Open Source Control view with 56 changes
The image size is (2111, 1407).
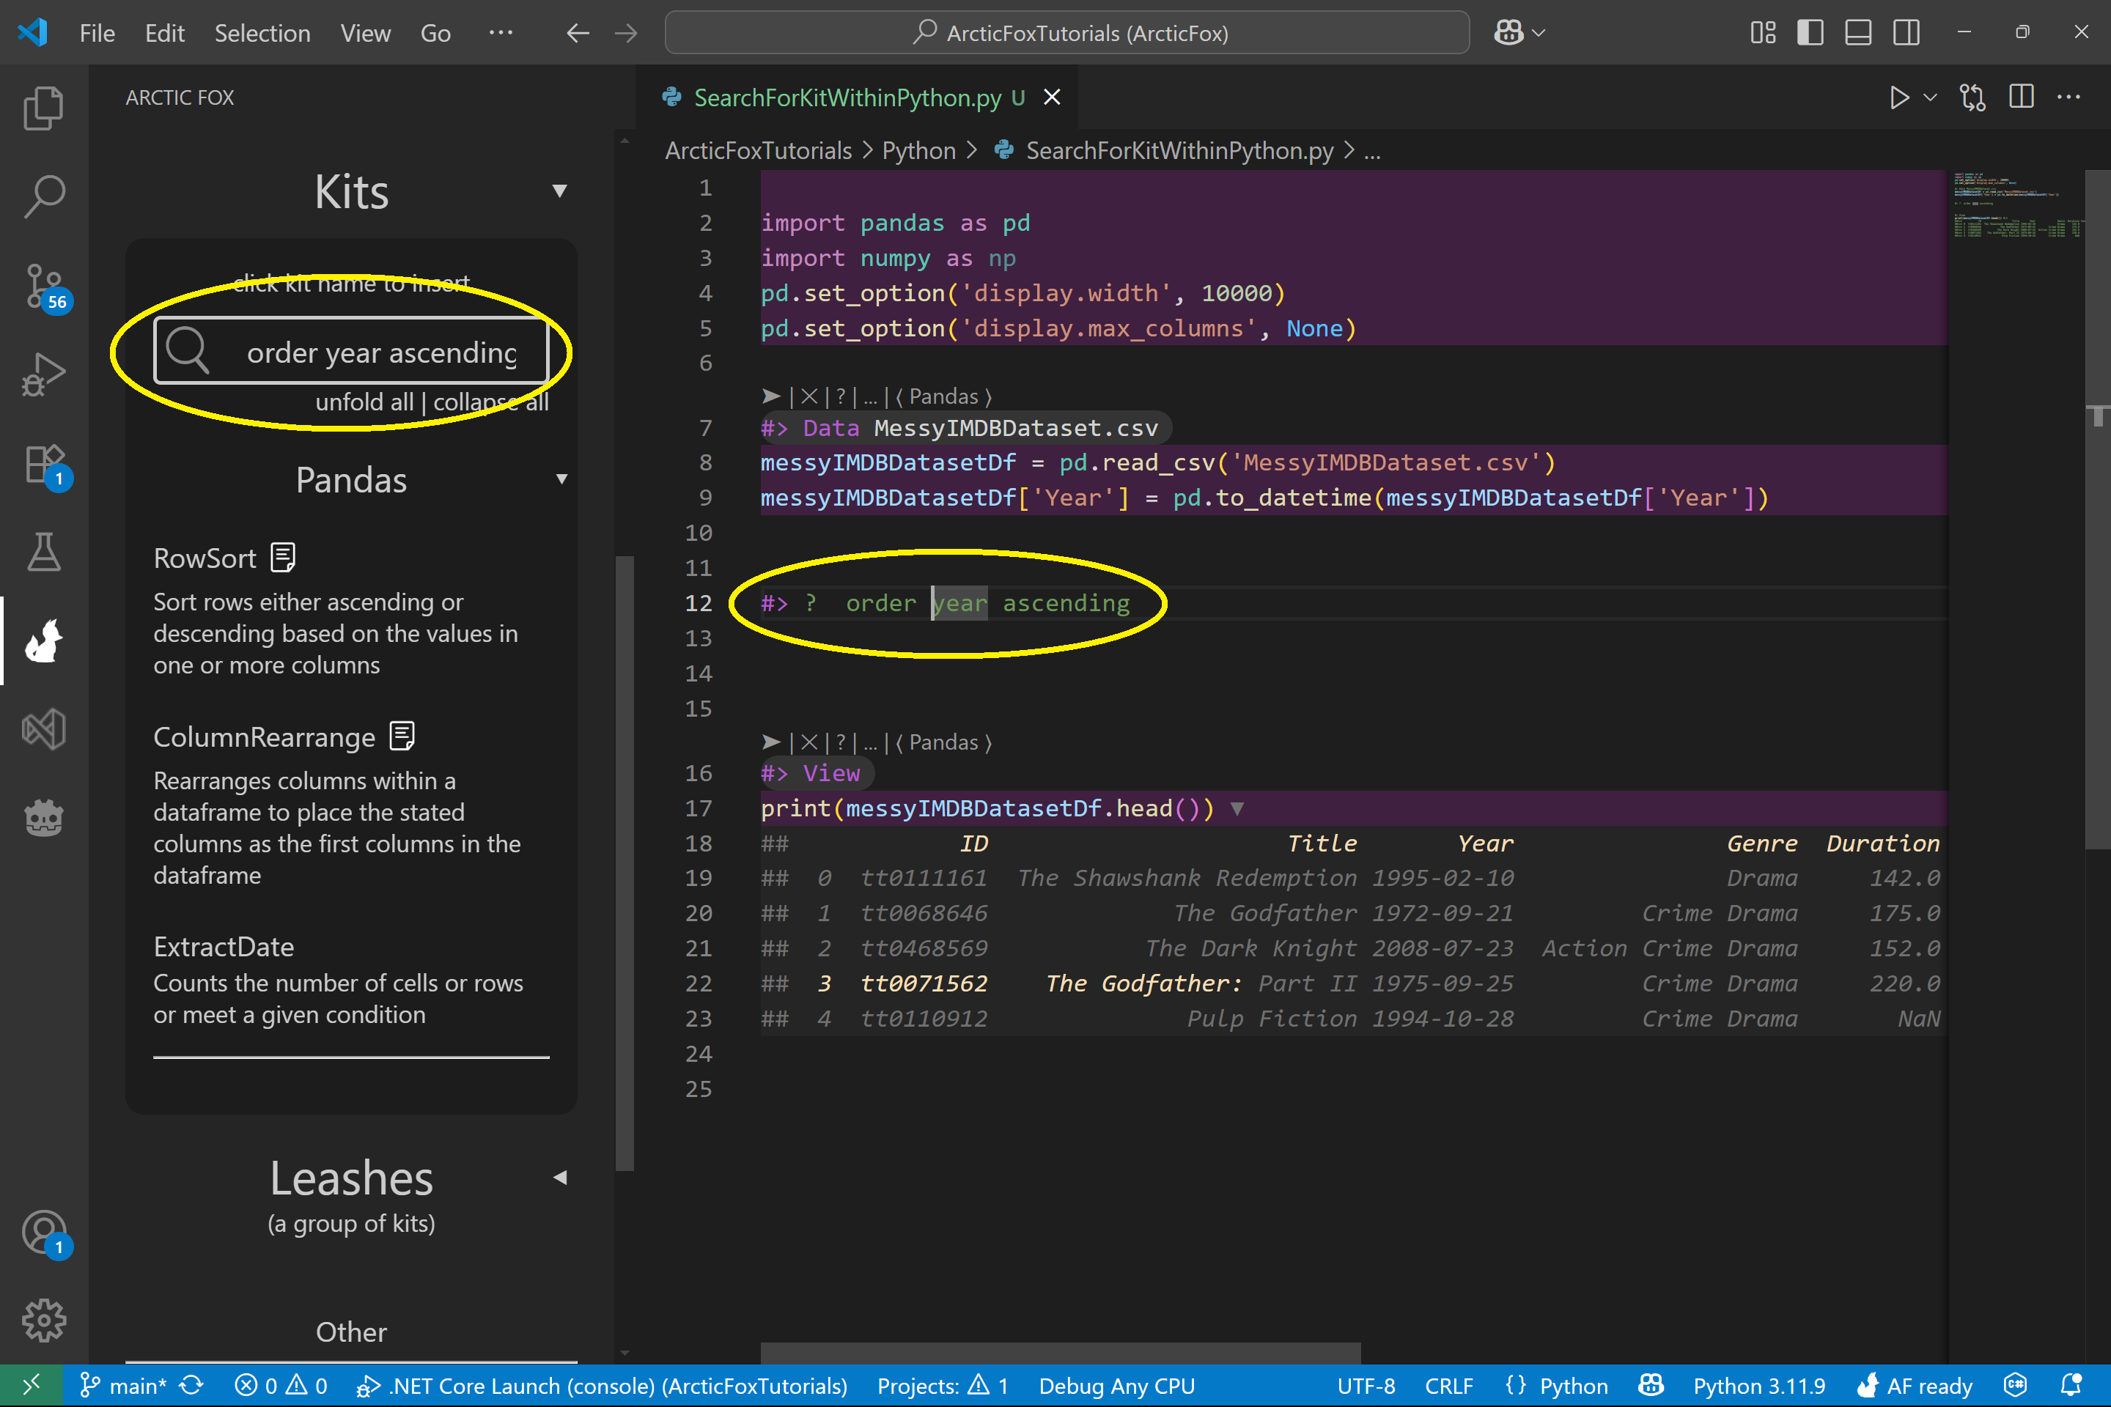(x=45, y=287)
